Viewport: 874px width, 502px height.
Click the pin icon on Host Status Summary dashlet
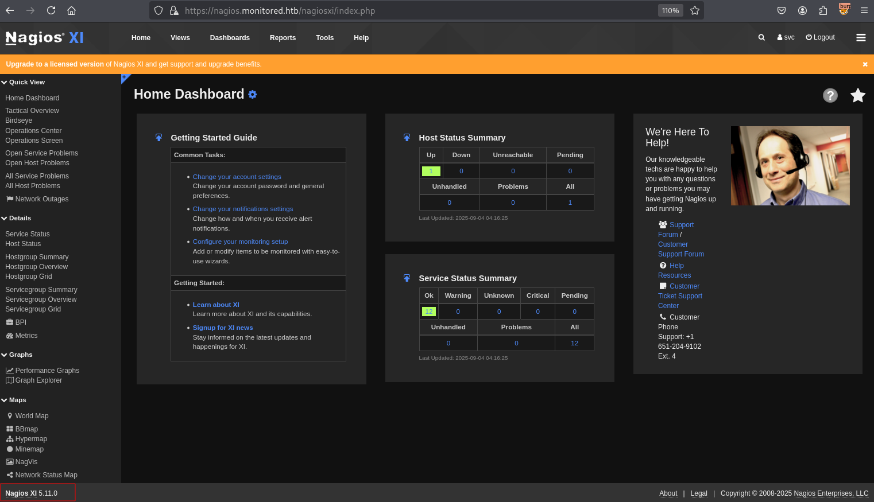click(x=407, y=138)
